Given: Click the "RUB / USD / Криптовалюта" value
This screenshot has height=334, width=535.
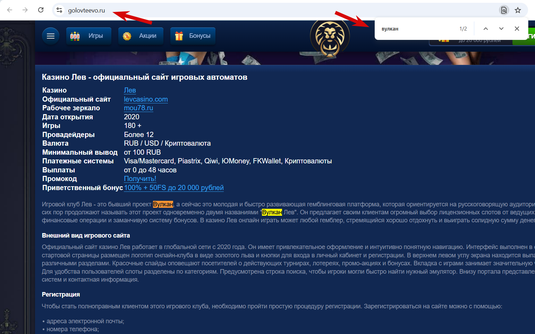Looking at the screenshot, I should click(x=167, y=143).
